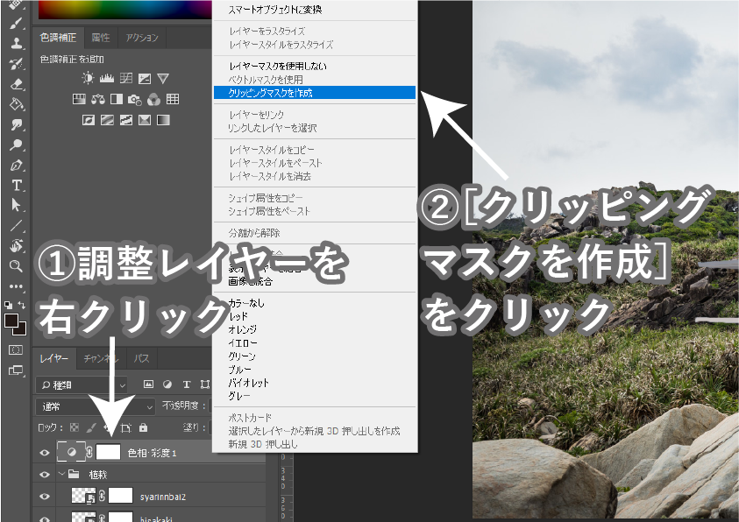Screen dimensions: 739x522
Task: Select the Clone Stamp tool
Action: (16, 43)
